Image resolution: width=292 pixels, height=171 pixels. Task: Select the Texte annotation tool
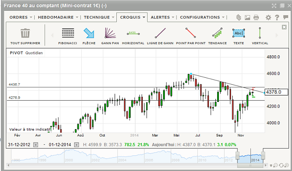(x=238, y=33)
